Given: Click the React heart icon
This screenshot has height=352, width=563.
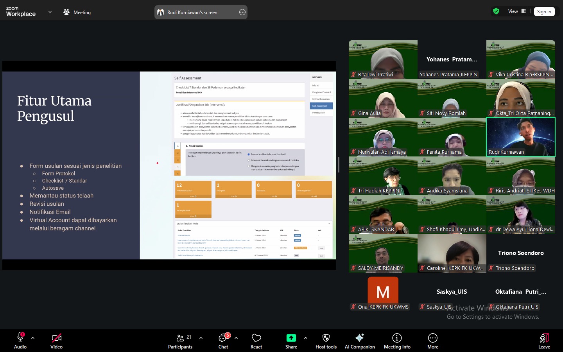Looking at the screenshot, I should [x=256, y=338].
